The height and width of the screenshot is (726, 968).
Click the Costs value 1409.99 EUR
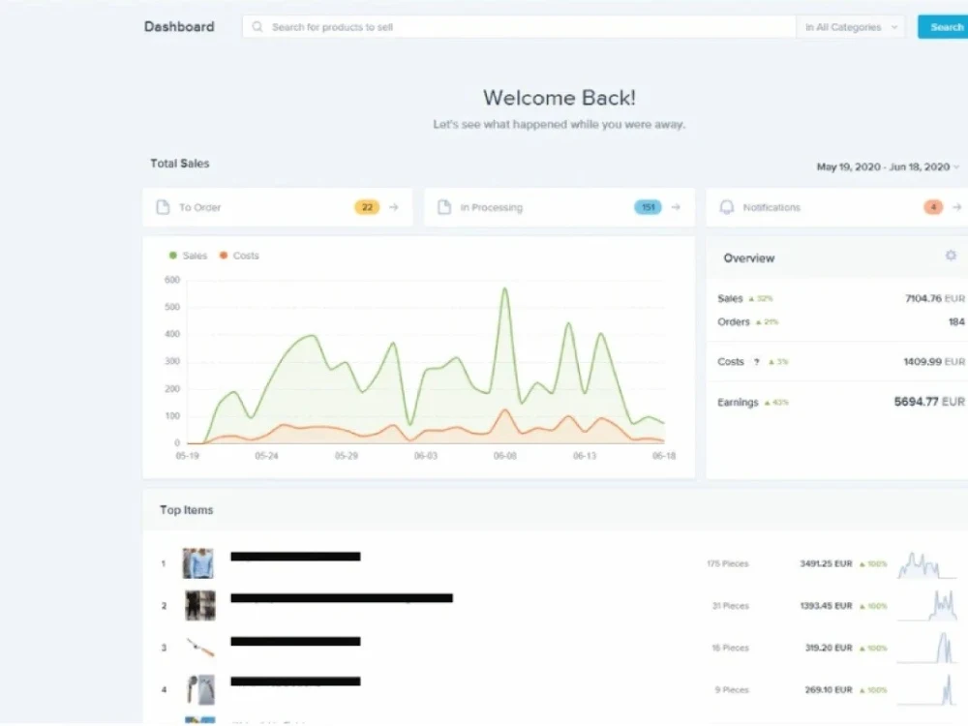934,362
